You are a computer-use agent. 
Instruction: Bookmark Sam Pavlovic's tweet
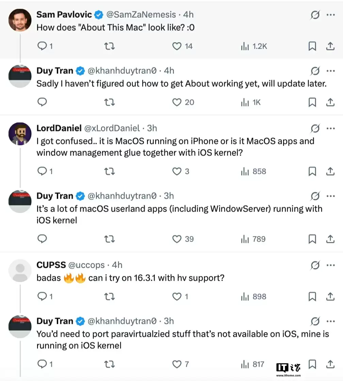[x=312, y=46]
